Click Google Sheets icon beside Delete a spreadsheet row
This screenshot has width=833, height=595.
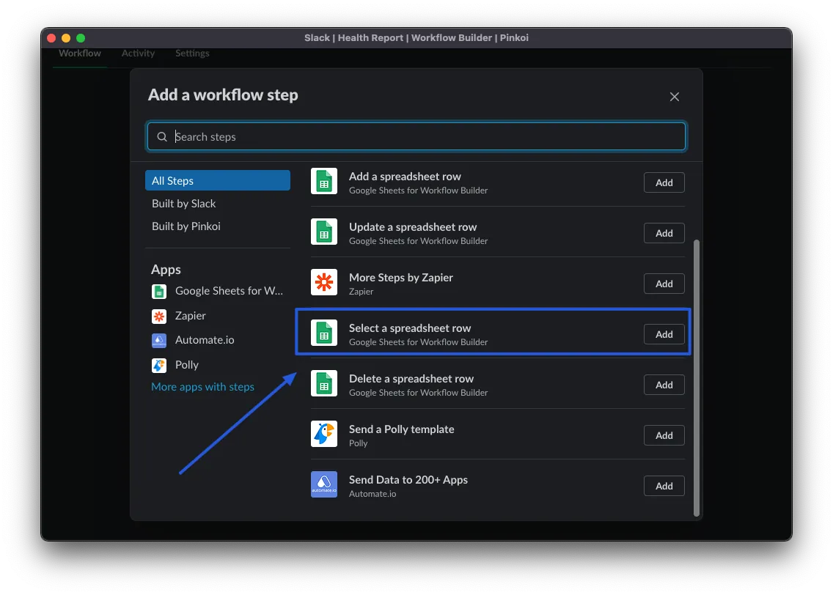click(x=323, y=384)
